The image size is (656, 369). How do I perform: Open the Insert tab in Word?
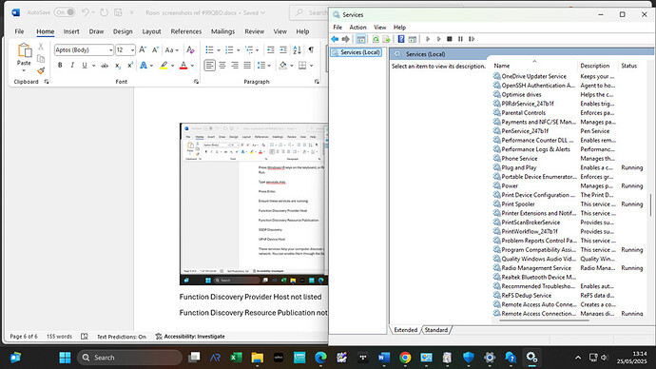[71, 31]
